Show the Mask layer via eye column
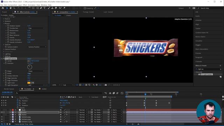224x126 pixels. pos(2,110)
